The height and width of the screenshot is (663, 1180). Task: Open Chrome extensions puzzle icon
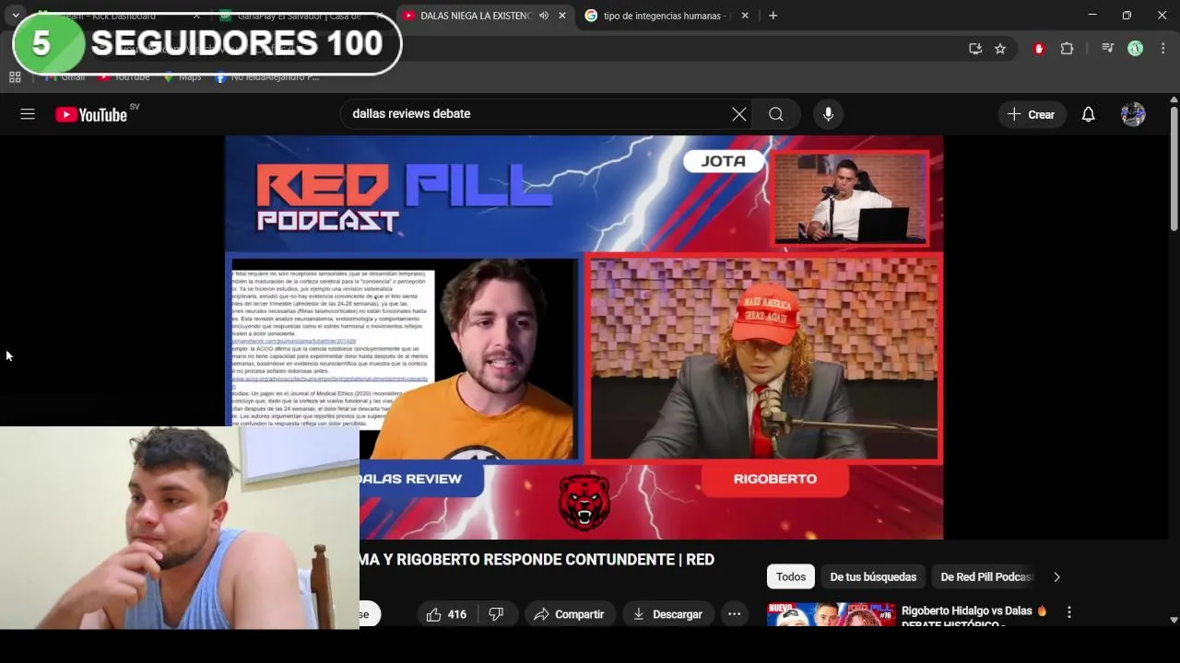[x=1067, y=49]
